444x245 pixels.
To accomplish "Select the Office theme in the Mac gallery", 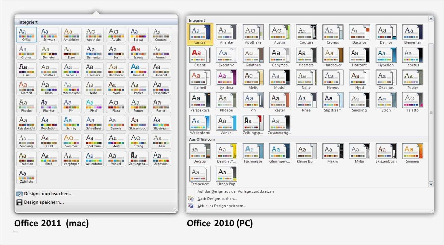I will point(27,35).
